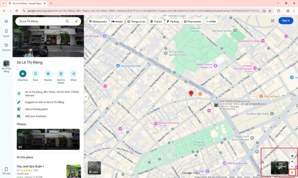Select La Siesta Premium Saigon marker
298x178 pixels.
tap(255, 68)
